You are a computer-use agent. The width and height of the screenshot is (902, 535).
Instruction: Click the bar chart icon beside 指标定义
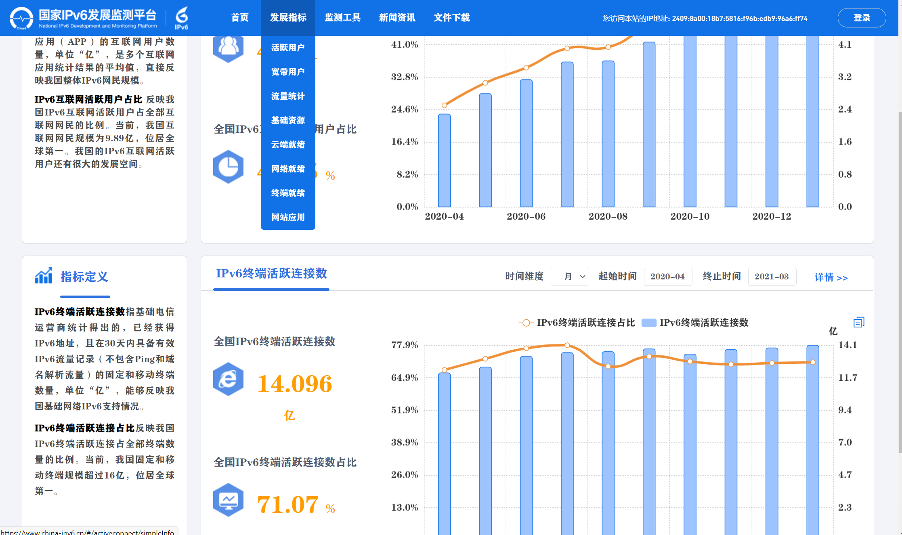43,276
